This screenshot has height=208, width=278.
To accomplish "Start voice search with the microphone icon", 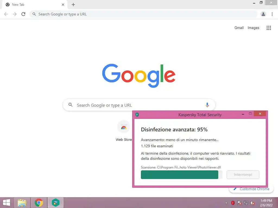I will click(x=207, y=105).
